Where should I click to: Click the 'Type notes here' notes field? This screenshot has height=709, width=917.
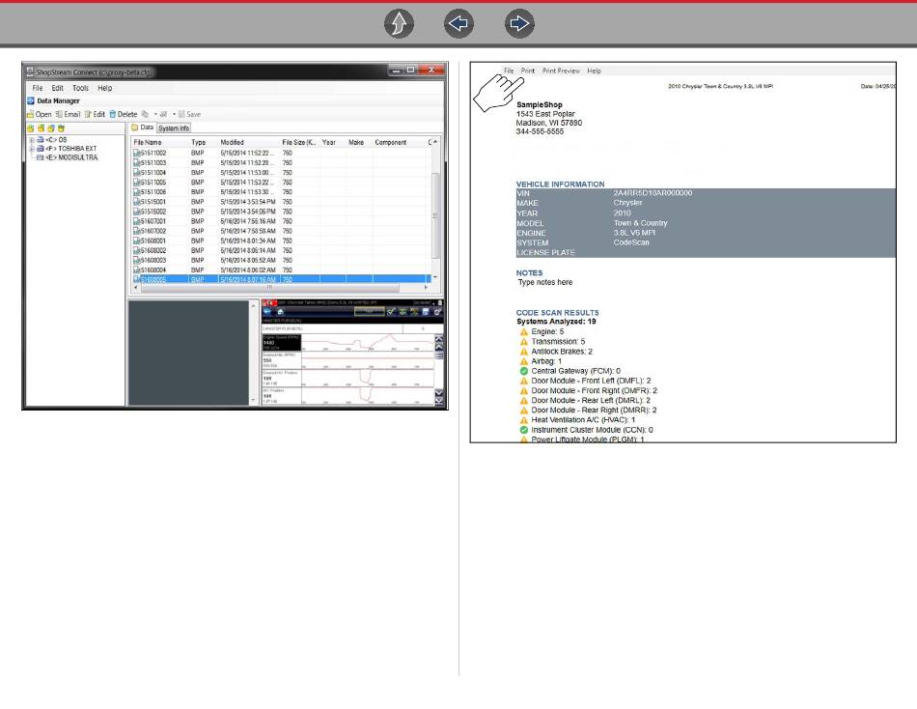click(545, 282)
